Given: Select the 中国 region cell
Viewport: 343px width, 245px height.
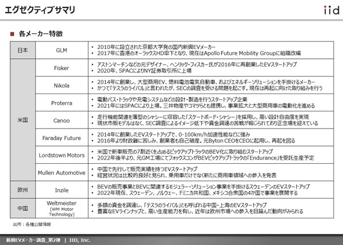Looking at the screenshot, I should (22, 208).
